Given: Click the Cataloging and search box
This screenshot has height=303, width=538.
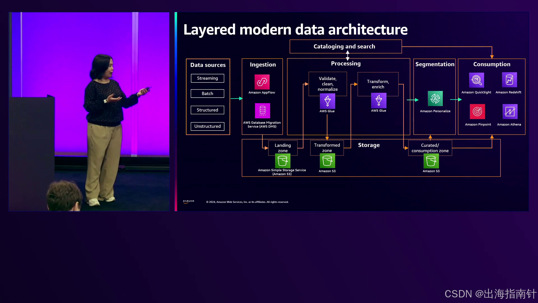Looking at the screenshot, I should (x=345, y=47).
